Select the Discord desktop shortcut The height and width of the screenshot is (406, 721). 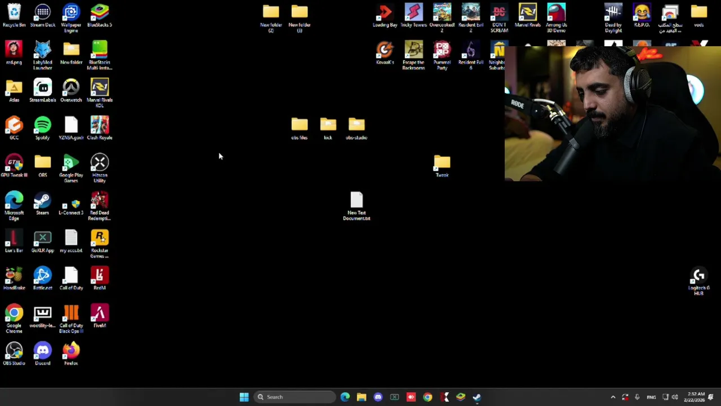(43, 354)
